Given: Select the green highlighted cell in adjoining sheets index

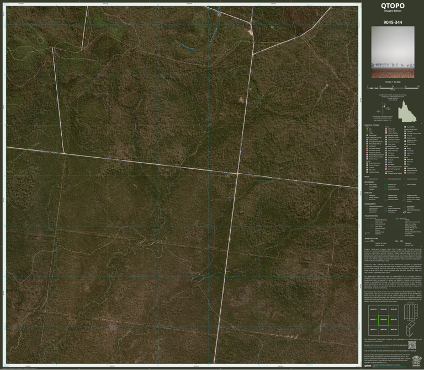Looking at the screenshot, I should pyautogui.click(x=384, y=320).
